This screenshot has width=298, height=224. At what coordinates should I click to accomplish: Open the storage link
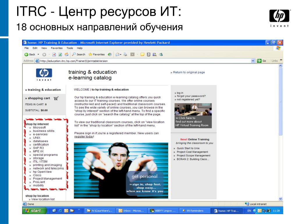38,158
